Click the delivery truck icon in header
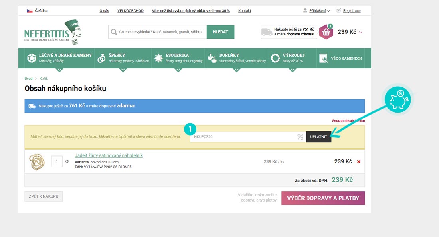This screenshot has height=237, width=439. 267,32
